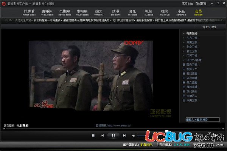Play CCTV-5体育 channel
The height and width of the screenshot is (151, 227).
(194, 60)
